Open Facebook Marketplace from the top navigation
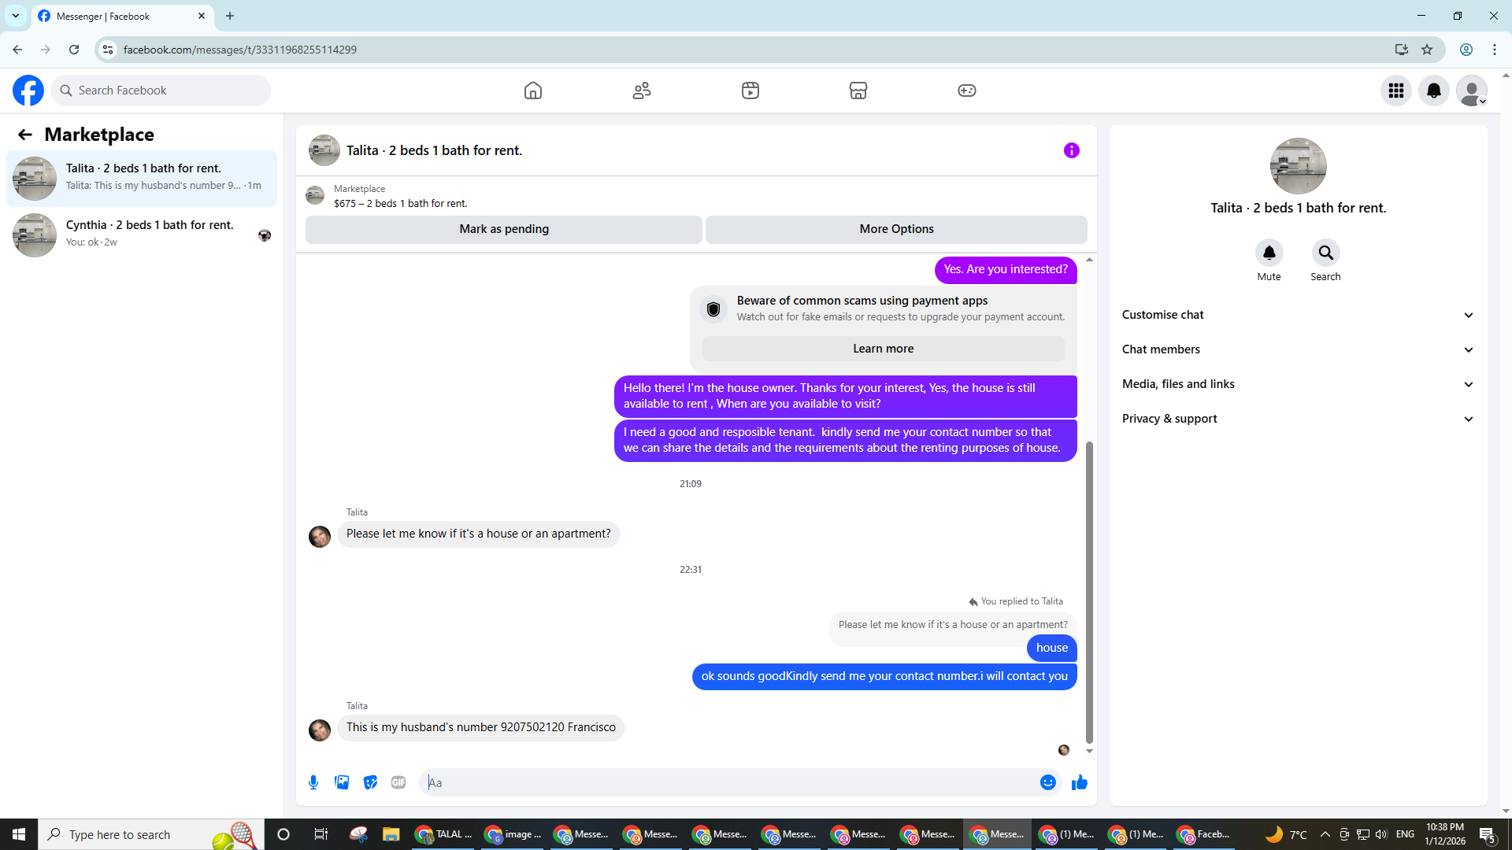 point(858,91)
